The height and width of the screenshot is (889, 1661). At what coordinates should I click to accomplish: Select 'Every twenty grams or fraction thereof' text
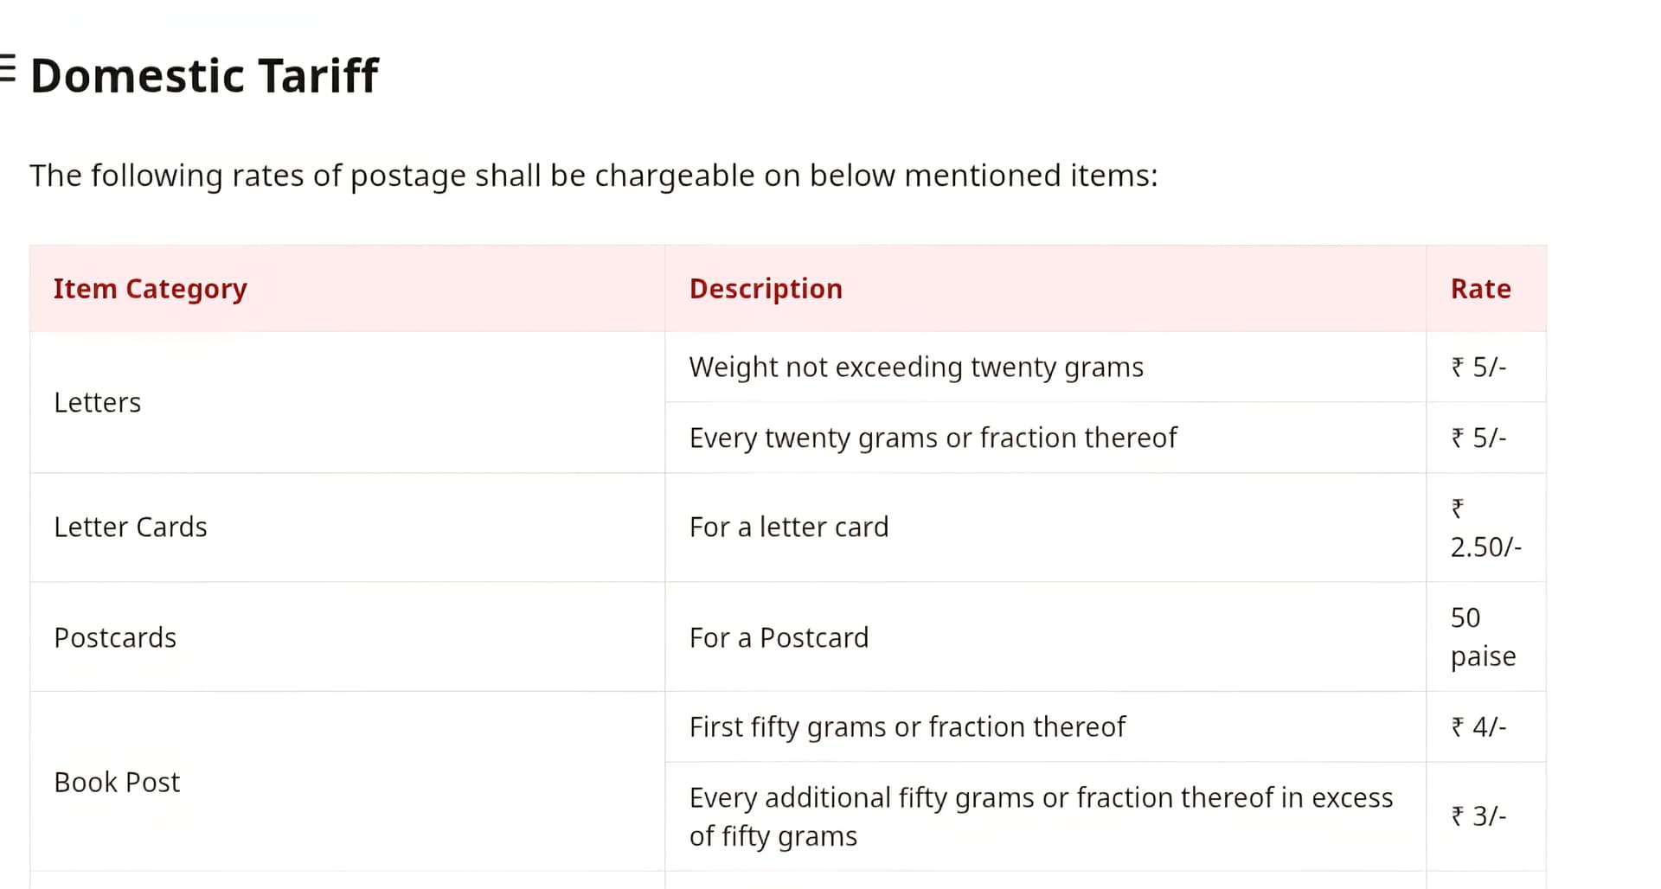(x=933, y=438)
